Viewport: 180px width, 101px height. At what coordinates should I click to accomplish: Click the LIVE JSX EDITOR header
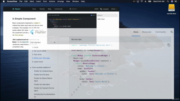(x=54, y=15)
